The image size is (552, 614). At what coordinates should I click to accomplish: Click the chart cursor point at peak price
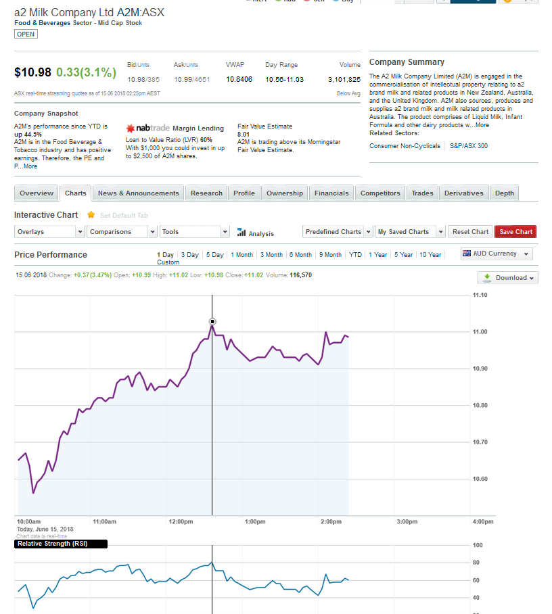coord(212,321)
